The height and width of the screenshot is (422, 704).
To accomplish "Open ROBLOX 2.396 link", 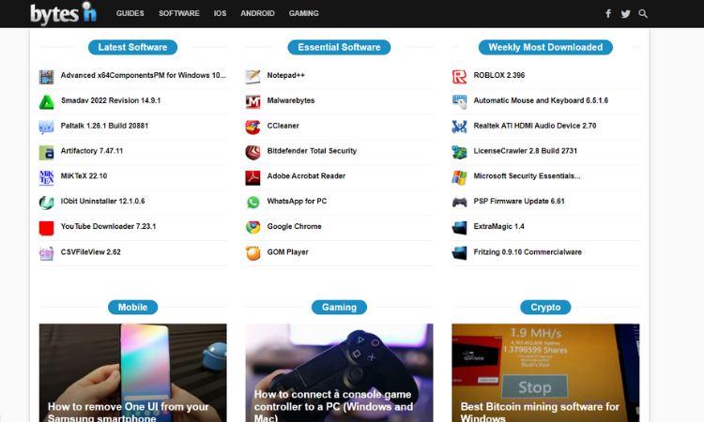I will pos(499,75).
